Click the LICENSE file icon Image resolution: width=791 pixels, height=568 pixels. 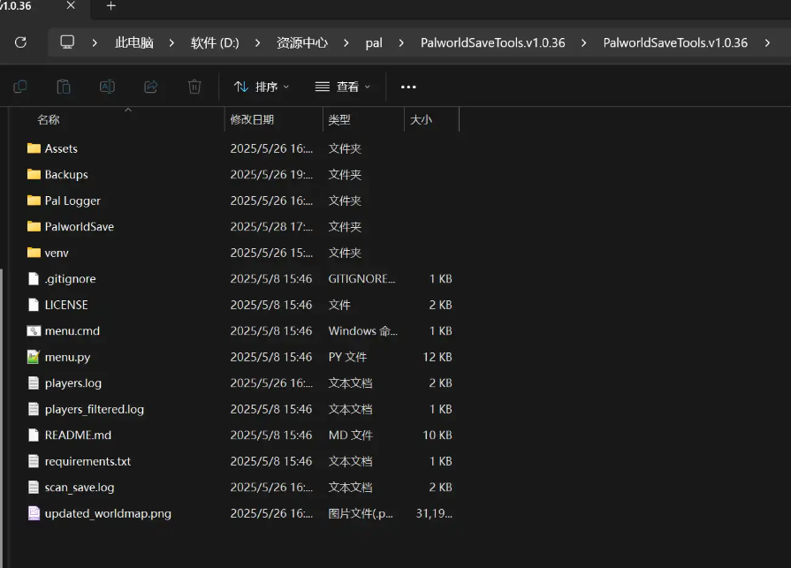[x=34, y=305]
